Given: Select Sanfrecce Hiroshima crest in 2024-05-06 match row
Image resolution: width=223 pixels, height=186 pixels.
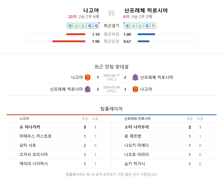Looking at the screenshot, I should click(x=88, y=89).
